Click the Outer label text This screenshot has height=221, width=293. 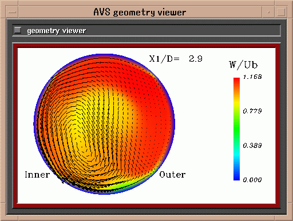172,175
